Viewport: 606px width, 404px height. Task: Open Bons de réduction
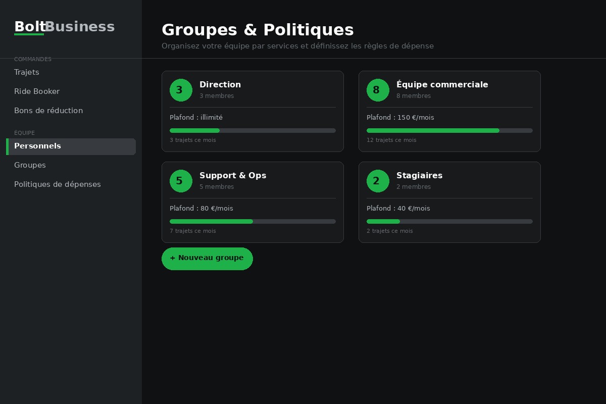click(48, 111)
